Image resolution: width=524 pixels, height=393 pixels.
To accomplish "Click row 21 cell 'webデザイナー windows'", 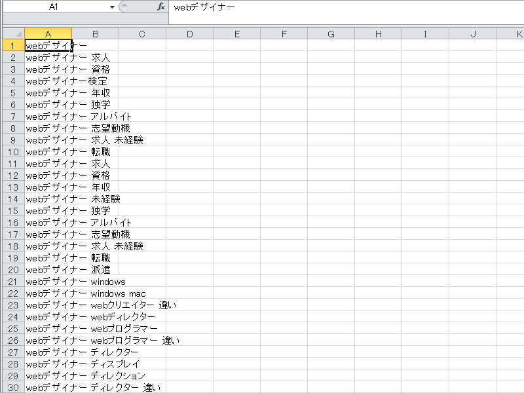I will pos(48,282).
